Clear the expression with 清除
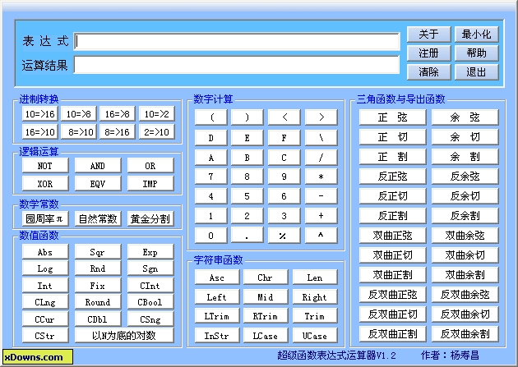Image resolution: width=518 pixels, height=367 pixels. coord(429,72)
